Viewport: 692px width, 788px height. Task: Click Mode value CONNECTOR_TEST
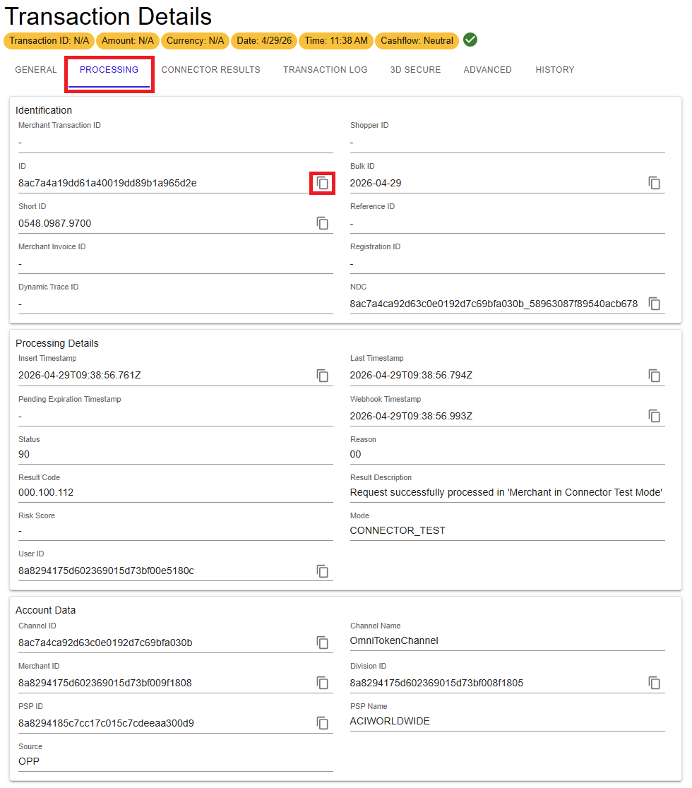pos(398,531)
